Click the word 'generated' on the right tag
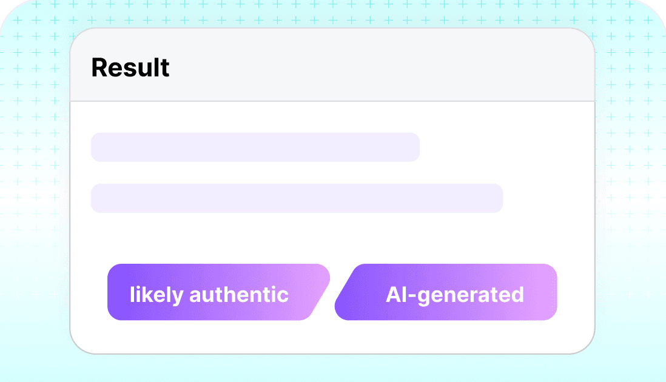The width and height of the screenshot is (666, 382). [x=471, y=295]
